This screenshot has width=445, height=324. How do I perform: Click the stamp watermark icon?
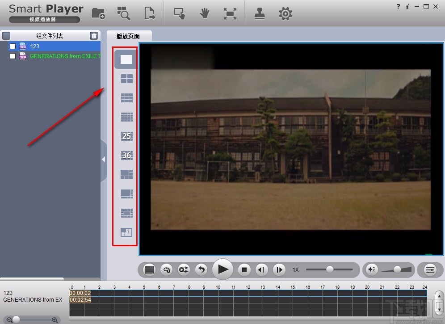260,13
